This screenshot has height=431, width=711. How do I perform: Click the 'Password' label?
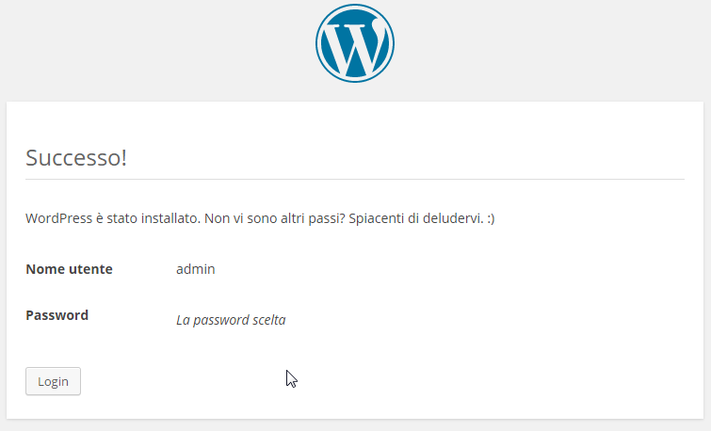point(57,315)
